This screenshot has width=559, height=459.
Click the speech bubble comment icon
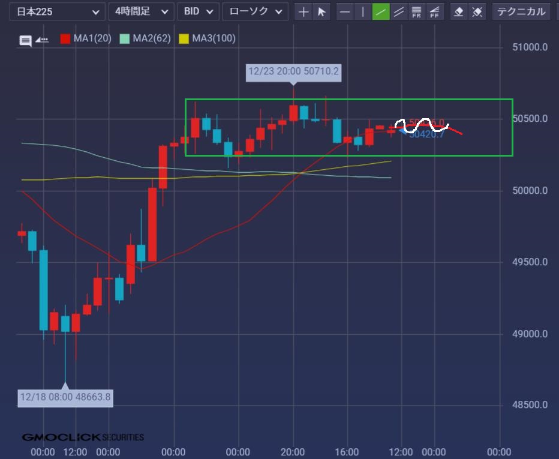point(25,41)
